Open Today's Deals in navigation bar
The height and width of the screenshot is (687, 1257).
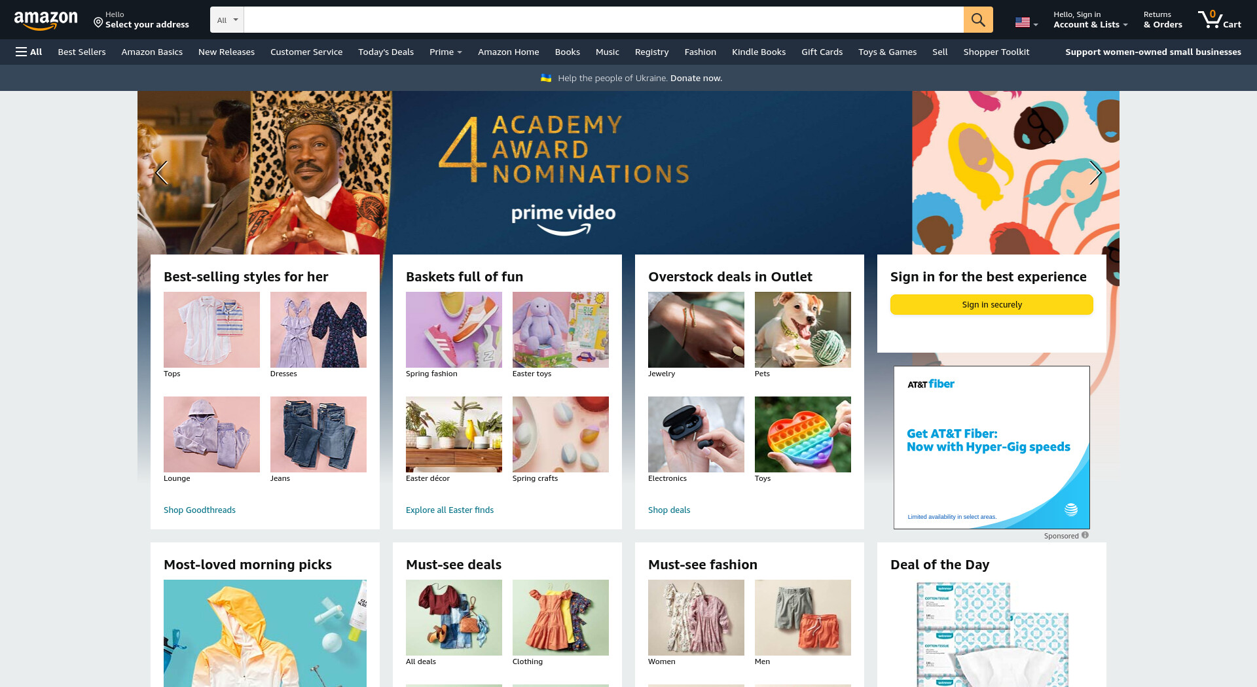pos(386,52)
